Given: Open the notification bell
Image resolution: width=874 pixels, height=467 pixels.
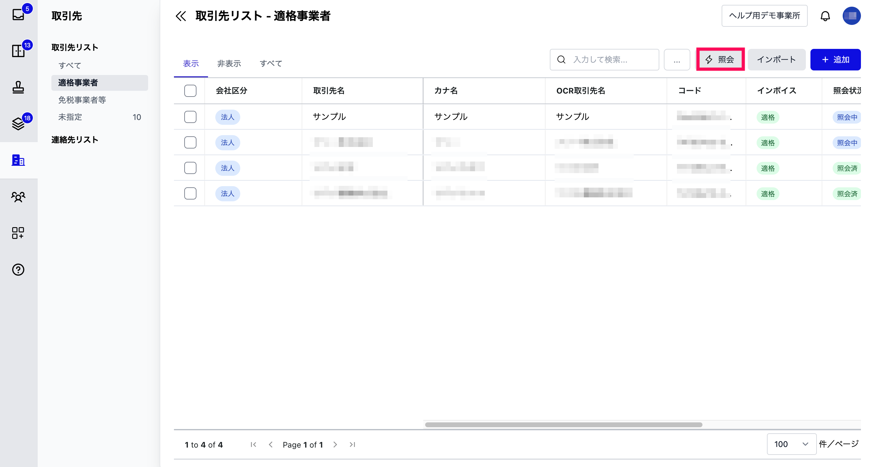Looking at the screenshot, I should click(825, 16).
